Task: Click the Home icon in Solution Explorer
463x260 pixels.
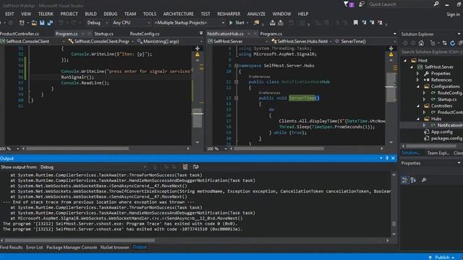Action: [x=421, y=43]
